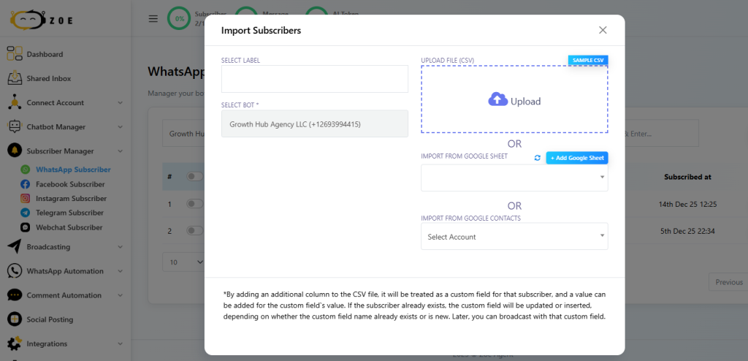Open the WhatsApp Automation menu item

click(66, 271)
